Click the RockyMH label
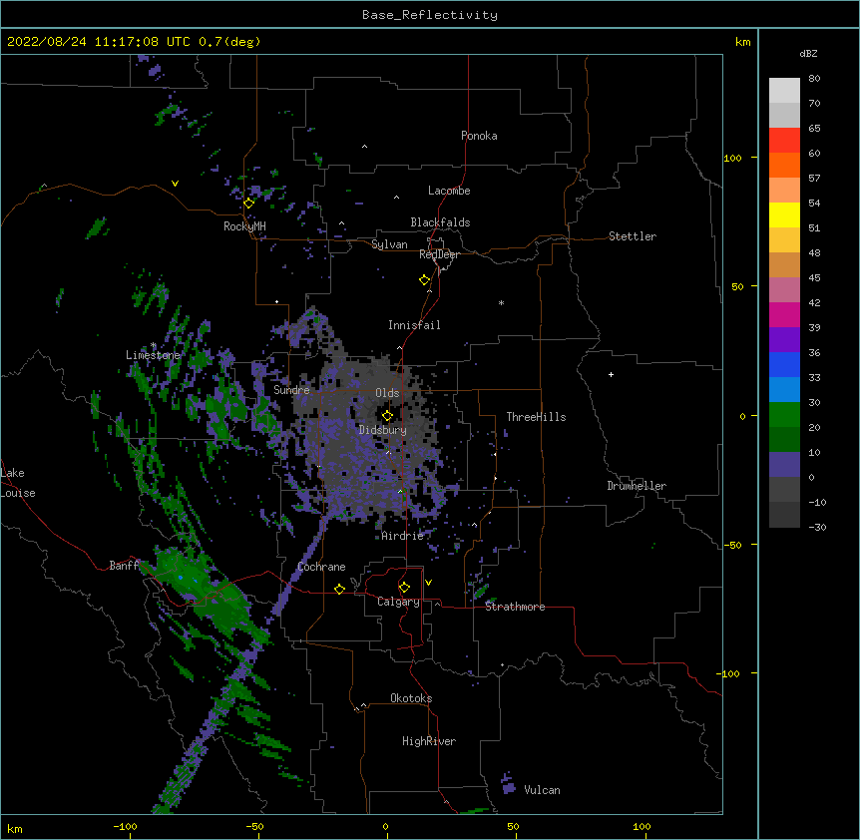This screenshot has height=840, width=860. click(244, 226)
